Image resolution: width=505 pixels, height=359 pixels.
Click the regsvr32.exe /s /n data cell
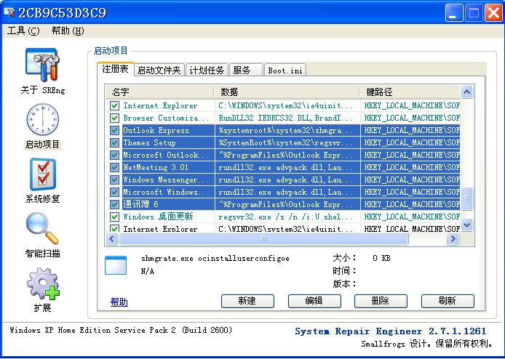pos(286,217)
